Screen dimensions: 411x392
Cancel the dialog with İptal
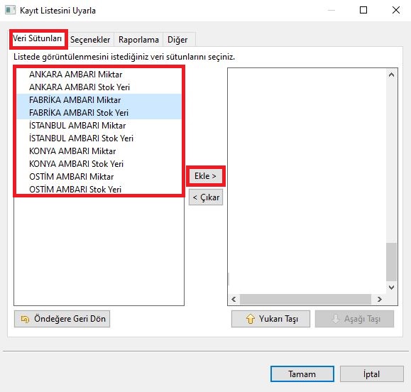372,374
